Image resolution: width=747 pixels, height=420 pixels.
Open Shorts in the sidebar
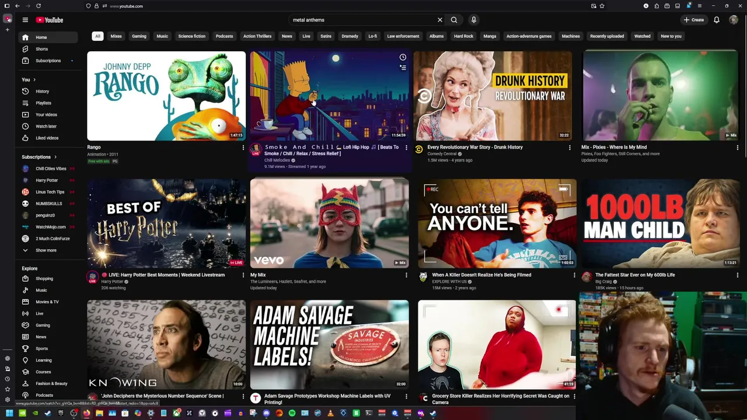48,49
